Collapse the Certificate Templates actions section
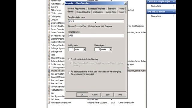The image size is (192, 108). coord(174,1)
